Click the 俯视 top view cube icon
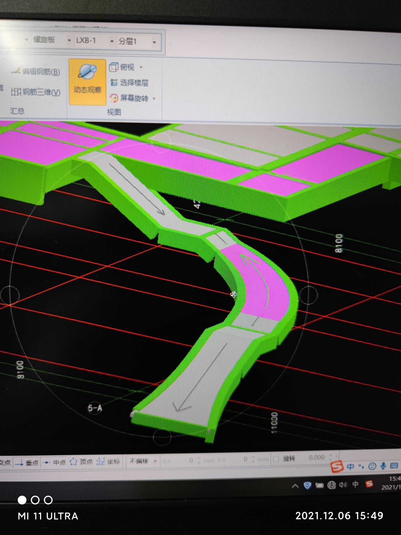 coord(113,67)
